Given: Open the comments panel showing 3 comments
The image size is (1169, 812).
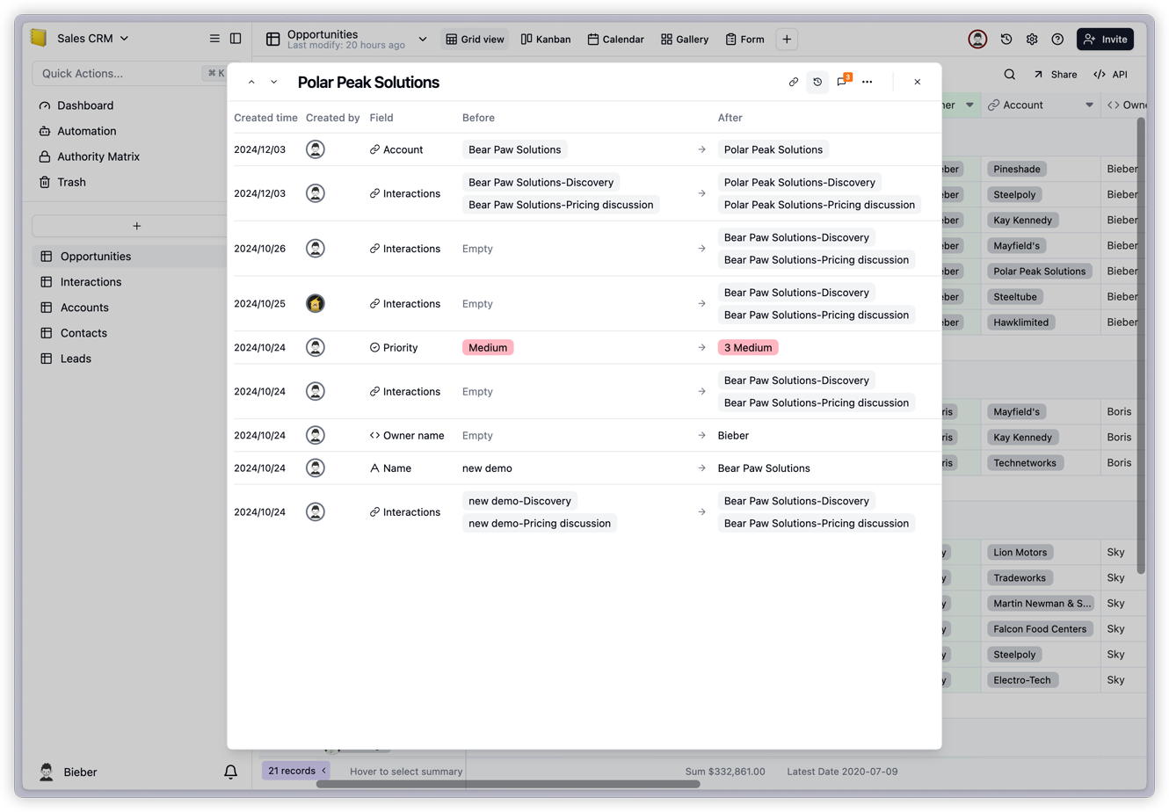Looking at the screenshot, I should 842,81.
